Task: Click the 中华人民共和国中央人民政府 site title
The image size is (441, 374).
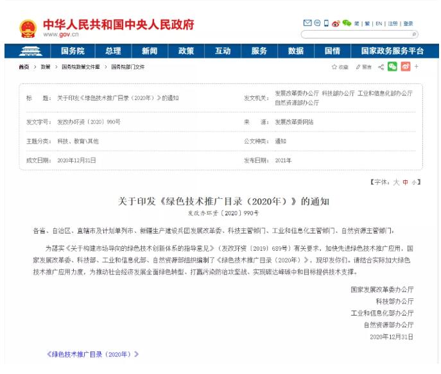Action: [x=118, y=24]
